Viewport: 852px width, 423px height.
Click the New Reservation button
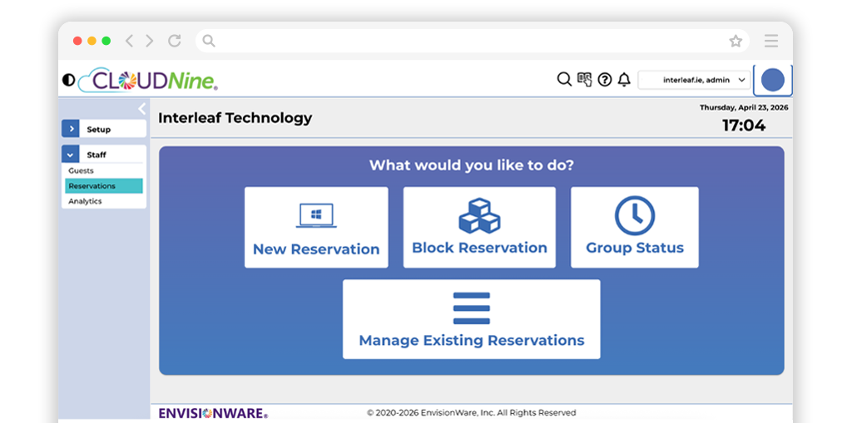(316, 228)
